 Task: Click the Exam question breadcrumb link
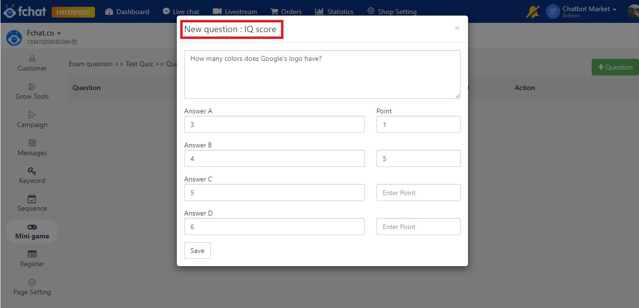(x=91, y=64)
